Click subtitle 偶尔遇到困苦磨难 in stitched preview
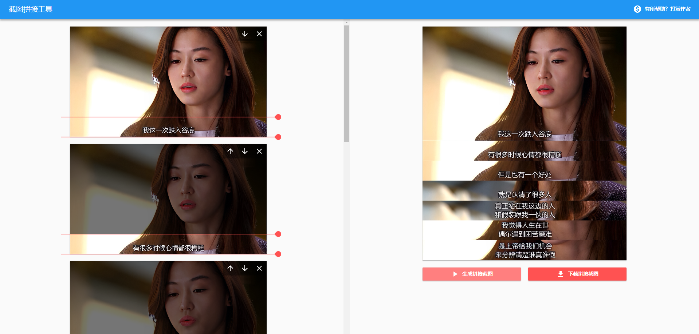 [525, 234]
